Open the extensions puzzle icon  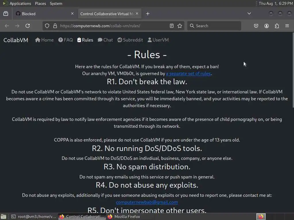[277, 26]
